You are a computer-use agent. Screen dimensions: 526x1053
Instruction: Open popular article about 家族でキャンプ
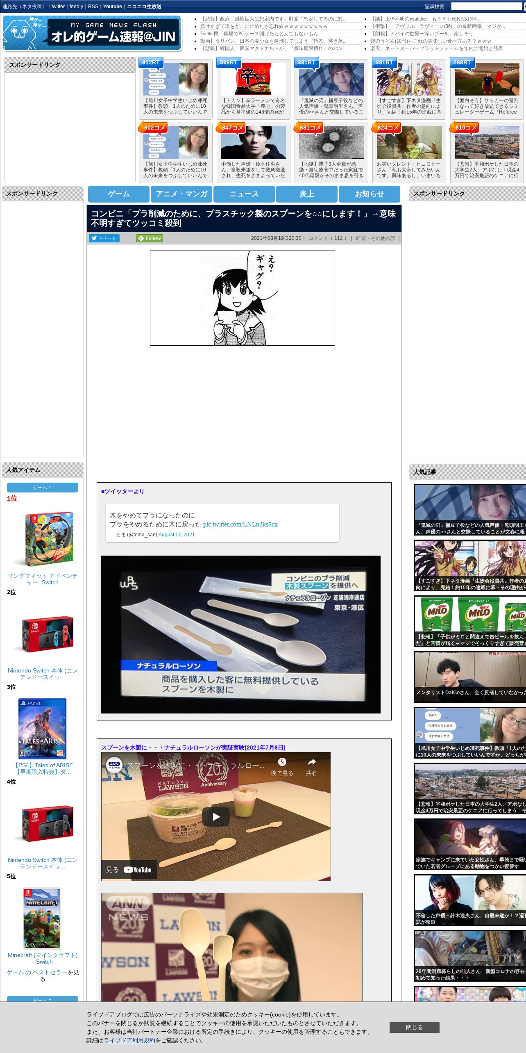(x=470, y=844)
